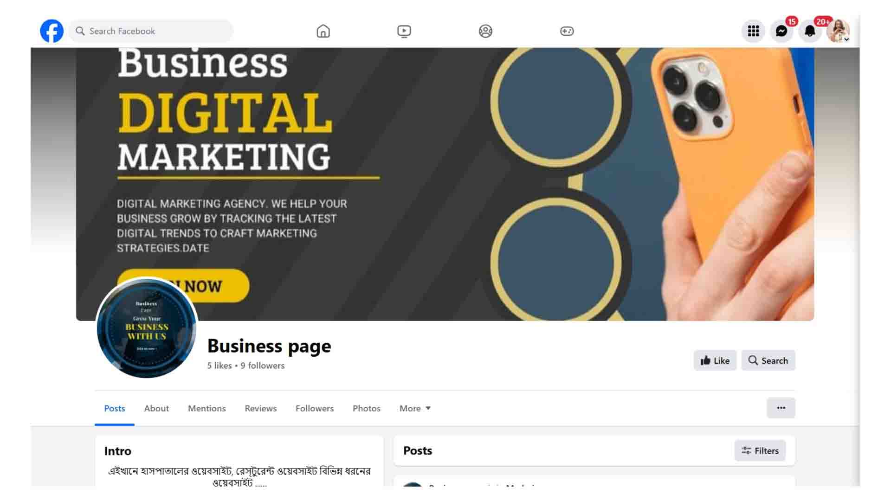Open the Notifications bell icon

810,31
